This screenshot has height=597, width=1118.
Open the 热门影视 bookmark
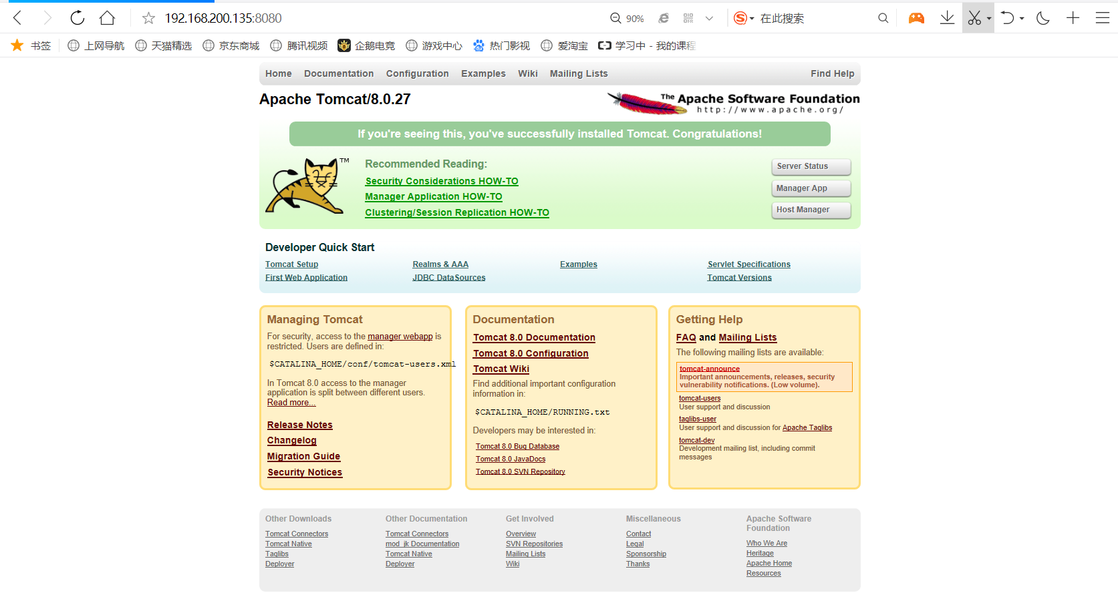point(501,45)
